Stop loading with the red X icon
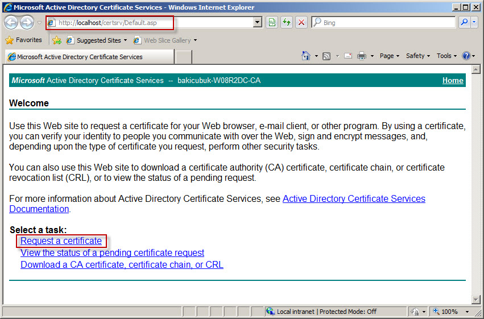 point(301,23)
